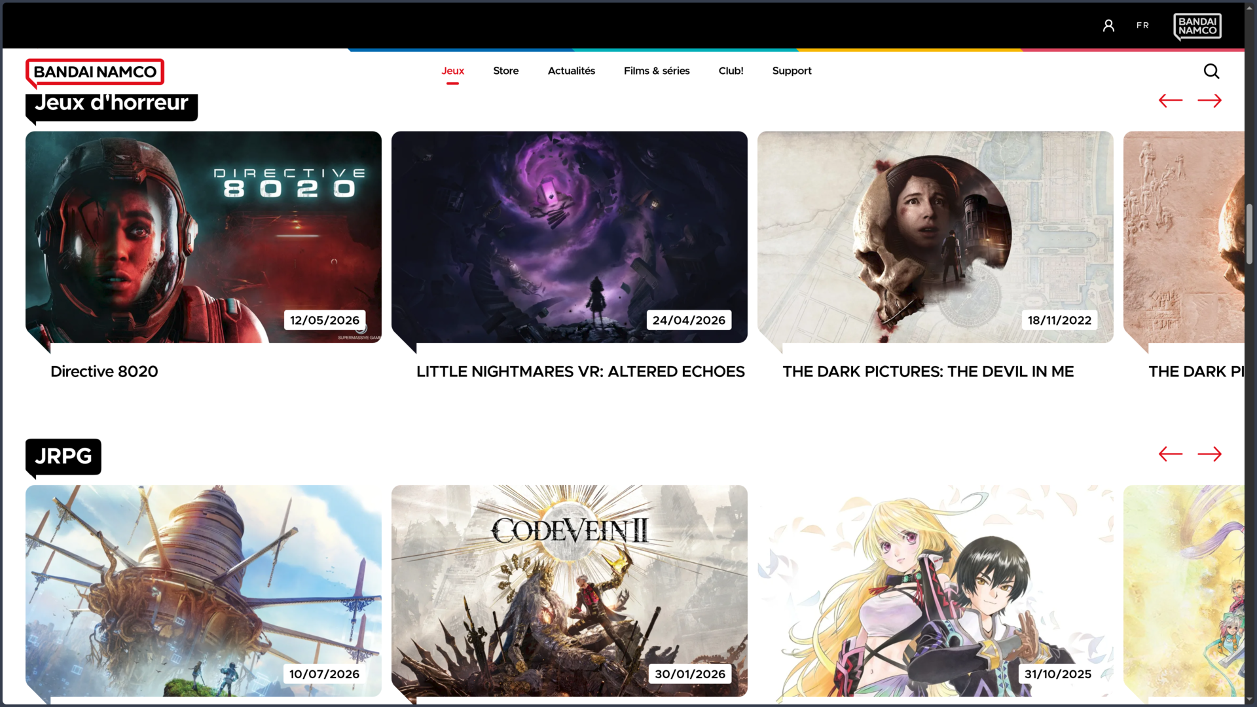
Task: Open the Code Vein II game card
Action: 569,590
